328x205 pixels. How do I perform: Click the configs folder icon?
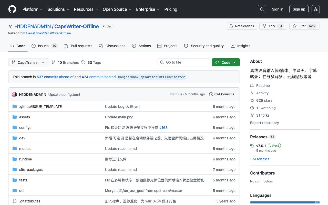point(15,128)
